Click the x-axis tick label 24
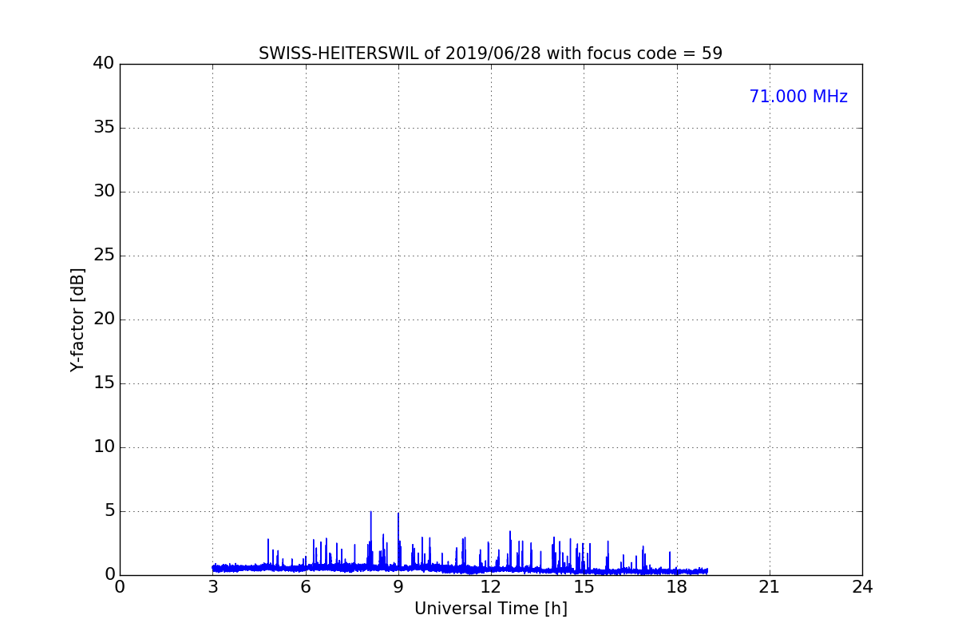The width and height of the screenshot is (958, 639). click(x=862, y=586)
